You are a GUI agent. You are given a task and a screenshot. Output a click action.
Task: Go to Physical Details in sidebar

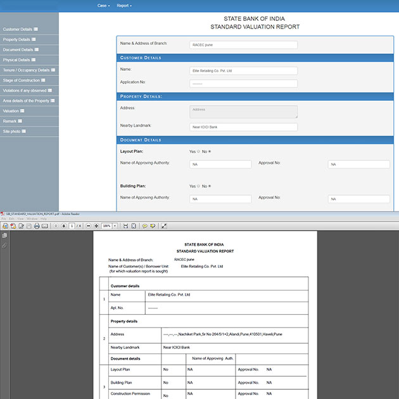point(19,60)
